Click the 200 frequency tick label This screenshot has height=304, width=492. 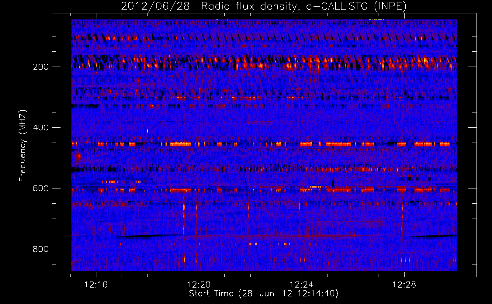tap(41, 67)
